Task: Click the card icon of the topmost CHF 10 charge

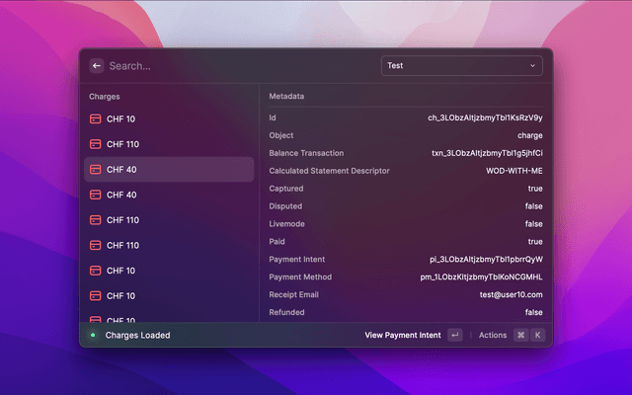Action: [x=96, y=119]
